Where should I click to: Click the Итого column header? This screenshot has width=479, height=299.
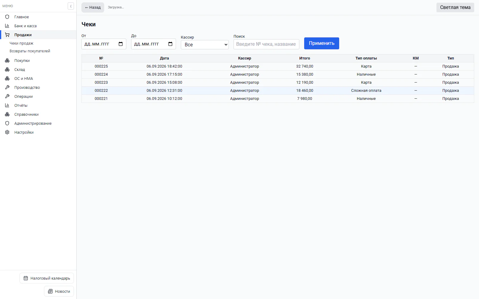pos(305,58)
